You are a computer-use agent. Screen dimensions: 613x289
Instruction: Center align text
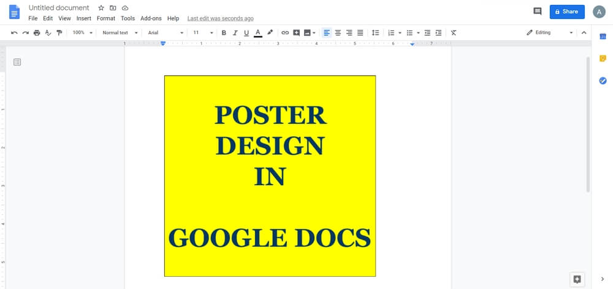click(x=338, y=33)
